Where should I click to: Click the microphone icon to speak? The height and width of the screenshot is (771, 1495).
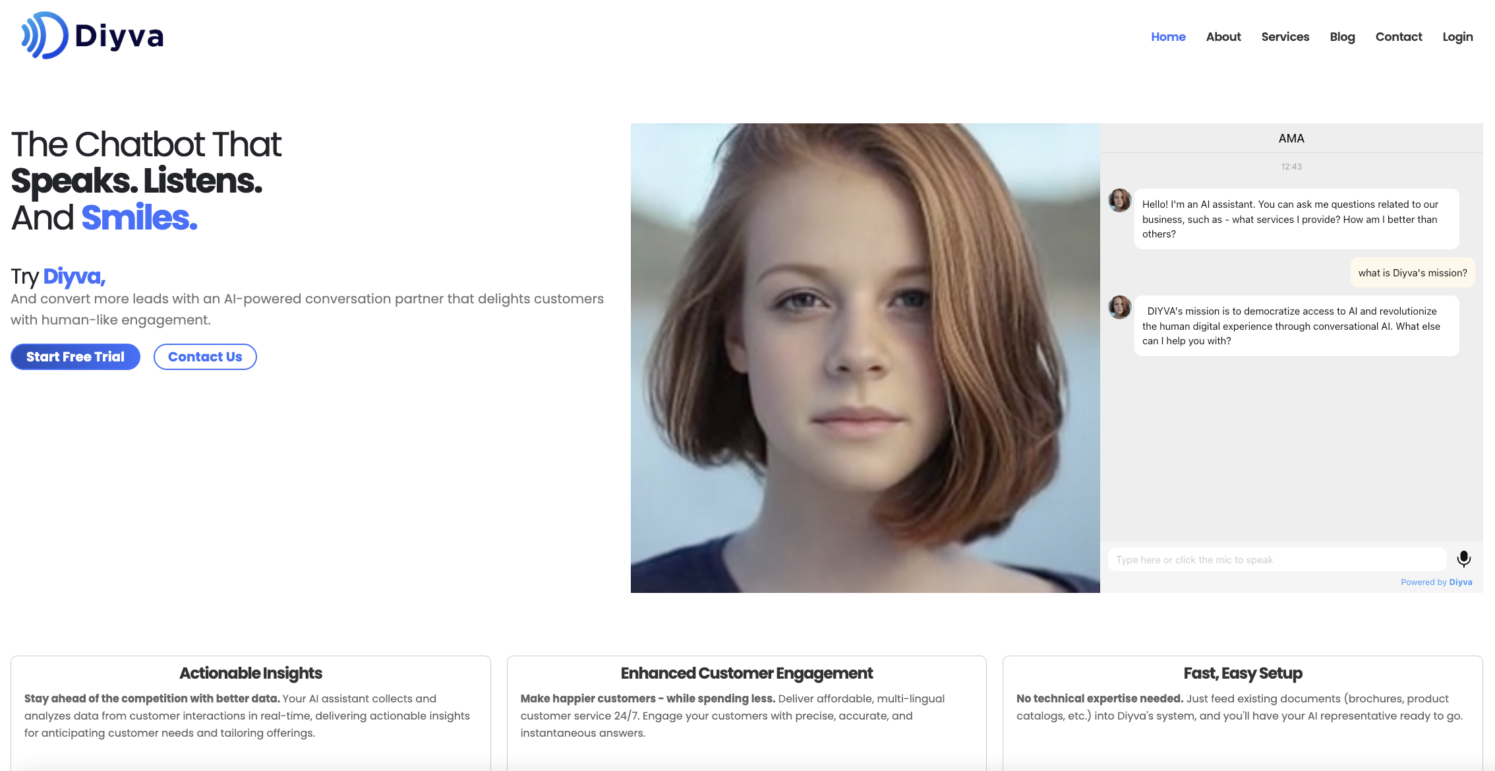click(x=1463, y=559)
